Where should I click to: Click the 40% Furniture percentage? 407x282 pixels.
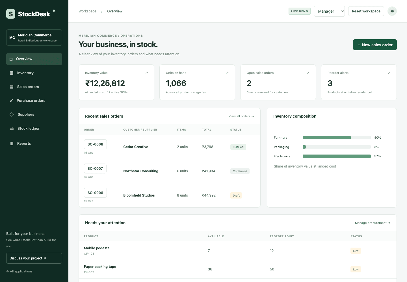click(x=378, y=138)
